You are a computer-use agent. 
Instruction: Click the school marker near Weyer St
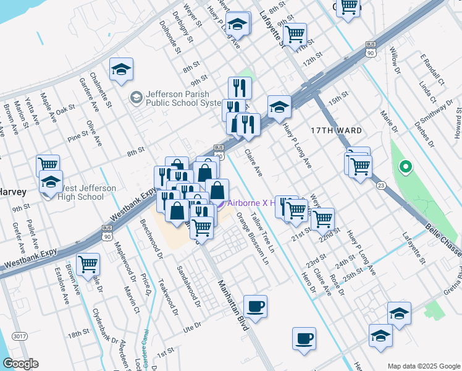[238, 23]
